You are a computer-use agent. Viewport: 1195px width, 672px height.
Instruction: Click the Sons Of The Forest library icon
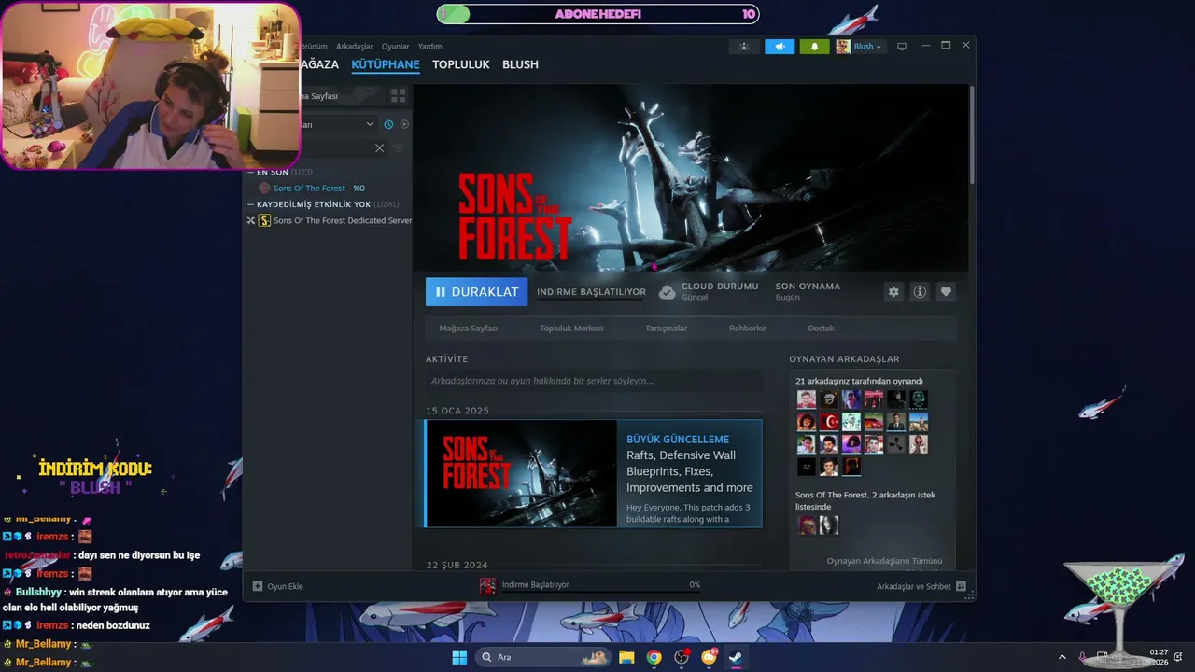(264, 189)
